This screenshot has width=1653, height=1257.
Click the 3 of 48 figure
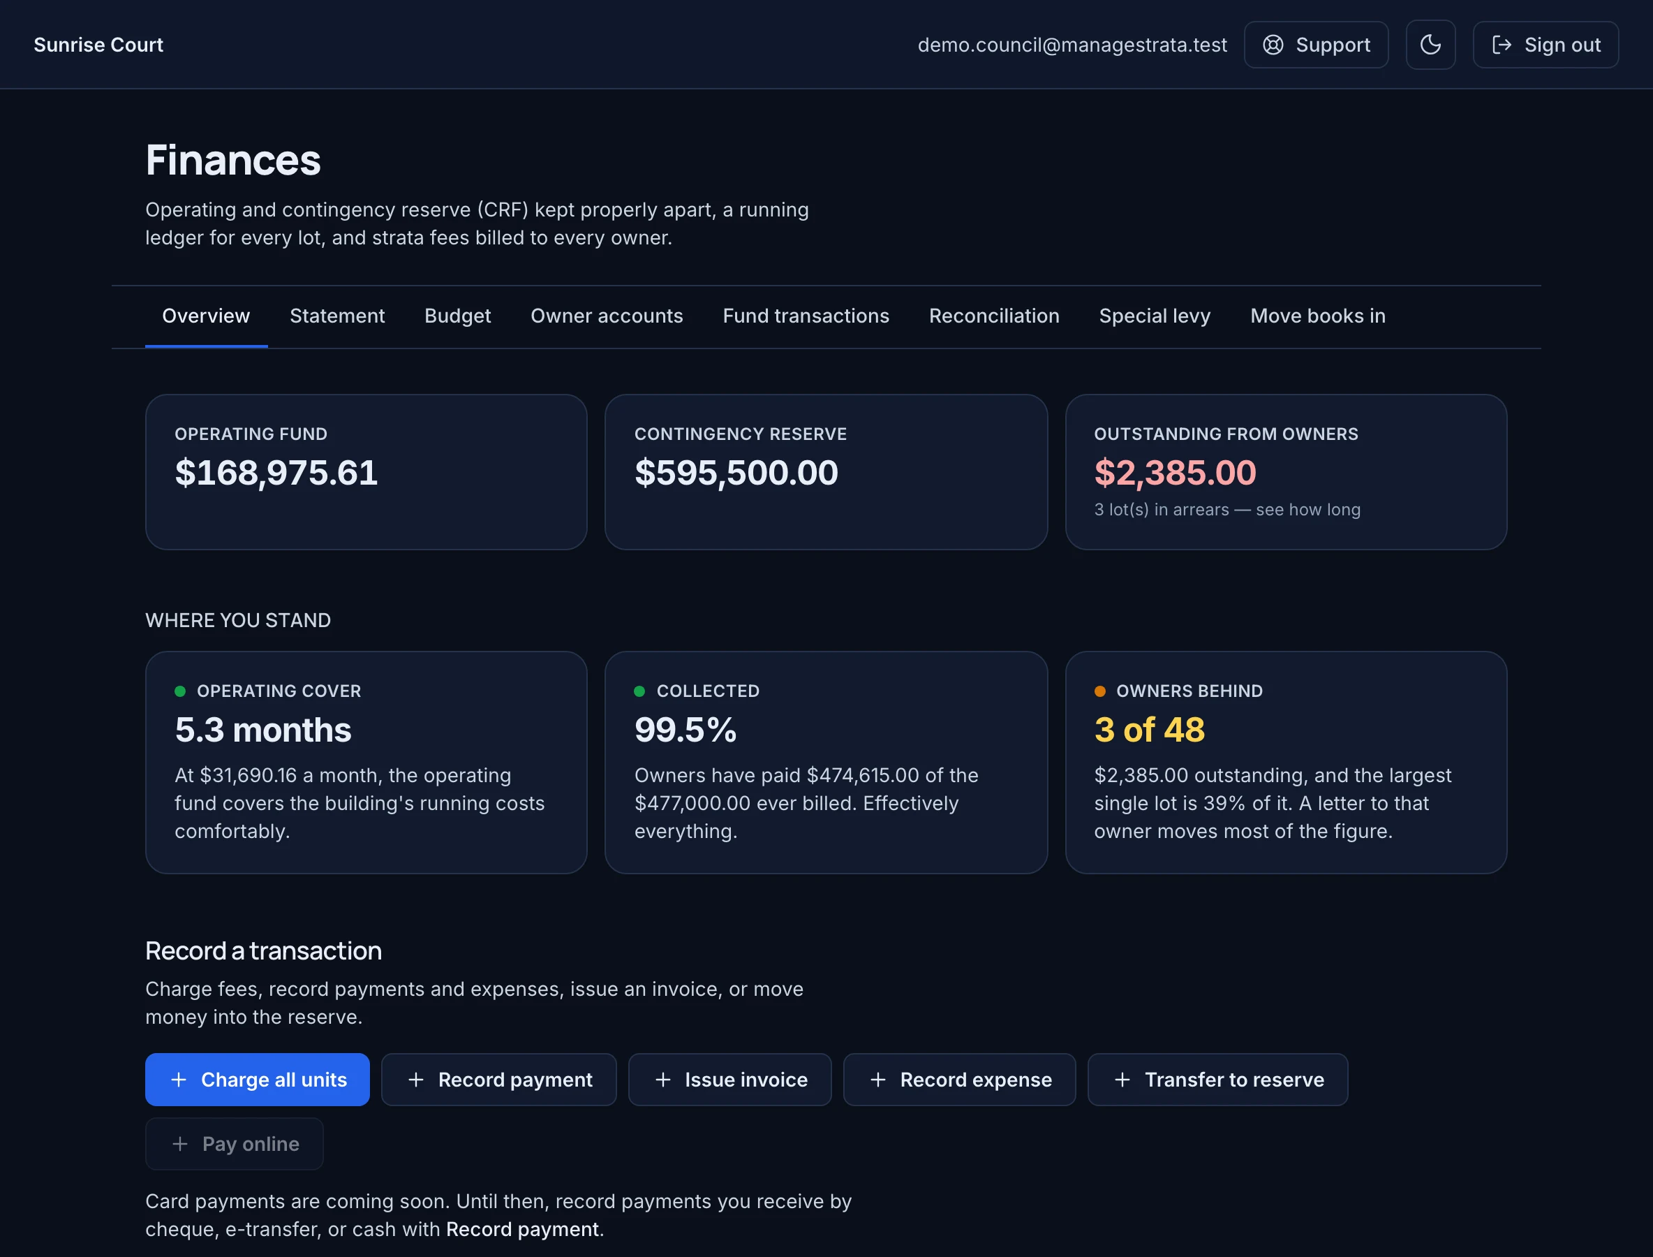[x=1150, y=730]
